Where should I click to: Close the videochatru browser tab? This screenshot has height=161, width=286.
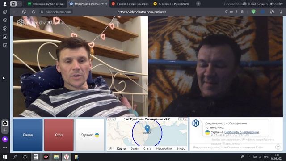click(106, 4)
